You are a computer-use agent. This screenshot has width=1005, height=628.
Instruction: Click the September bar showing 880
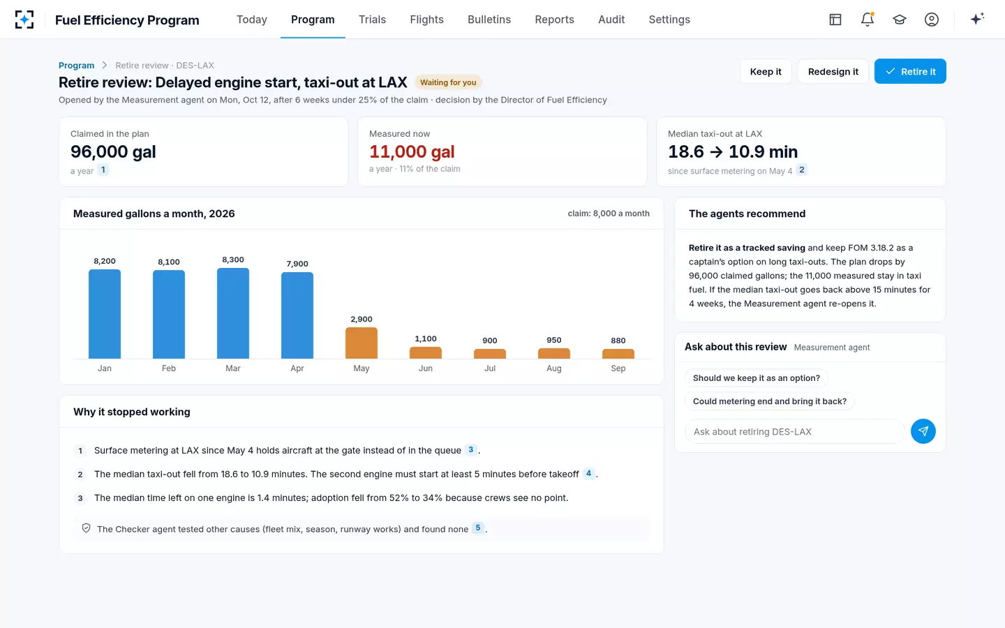click(x=618, y=354)
